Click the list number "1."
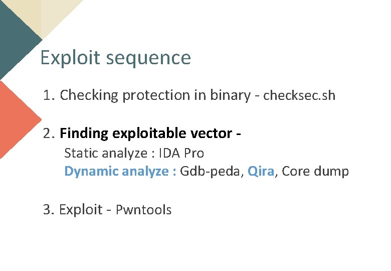The image size is (391, 271). pyautogui.click(x=49, y=95)
